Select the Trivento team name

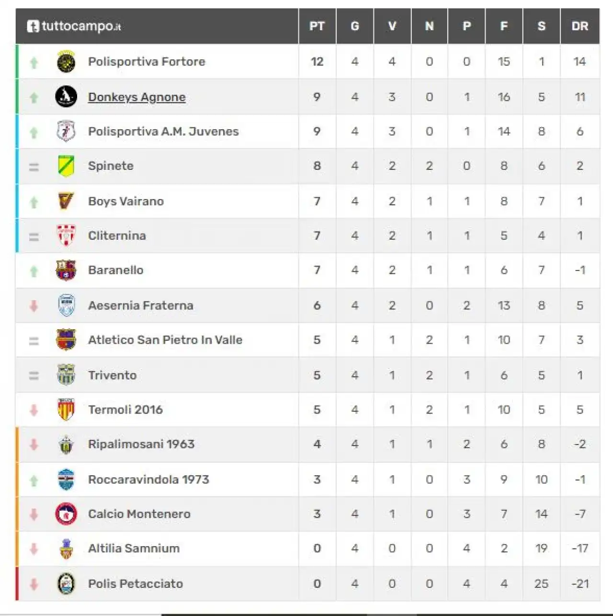coord(112,375)
